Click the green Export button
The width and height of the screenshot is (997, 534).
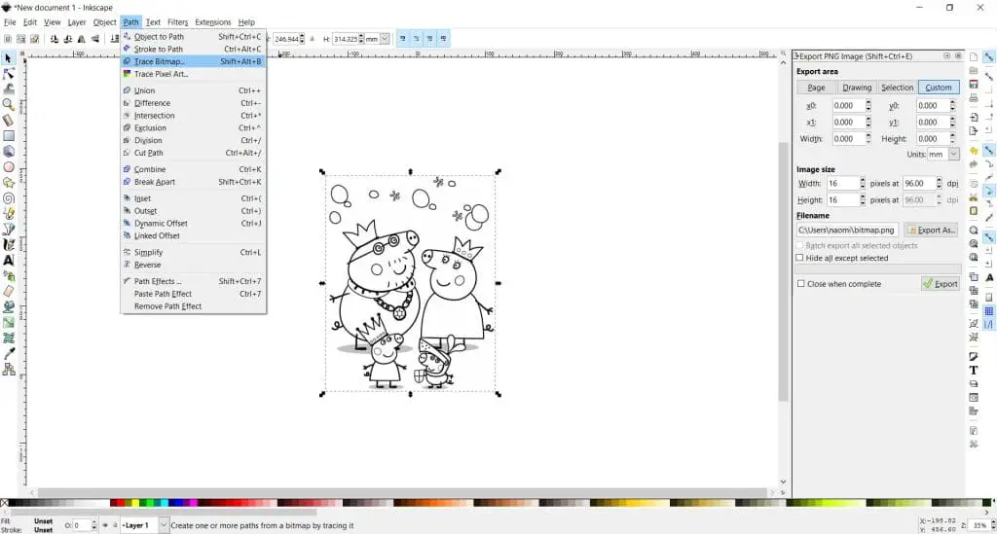coord(940,284)
